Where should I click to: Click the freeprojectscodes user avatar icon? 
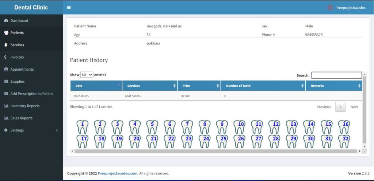330,7
